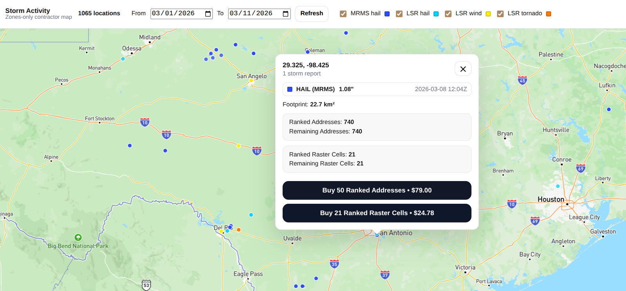Buy 50 Ranked Addresses for $79.00
Image resolution: width=626 pixels, height=291 pixels.
click(x=377, y=190)
